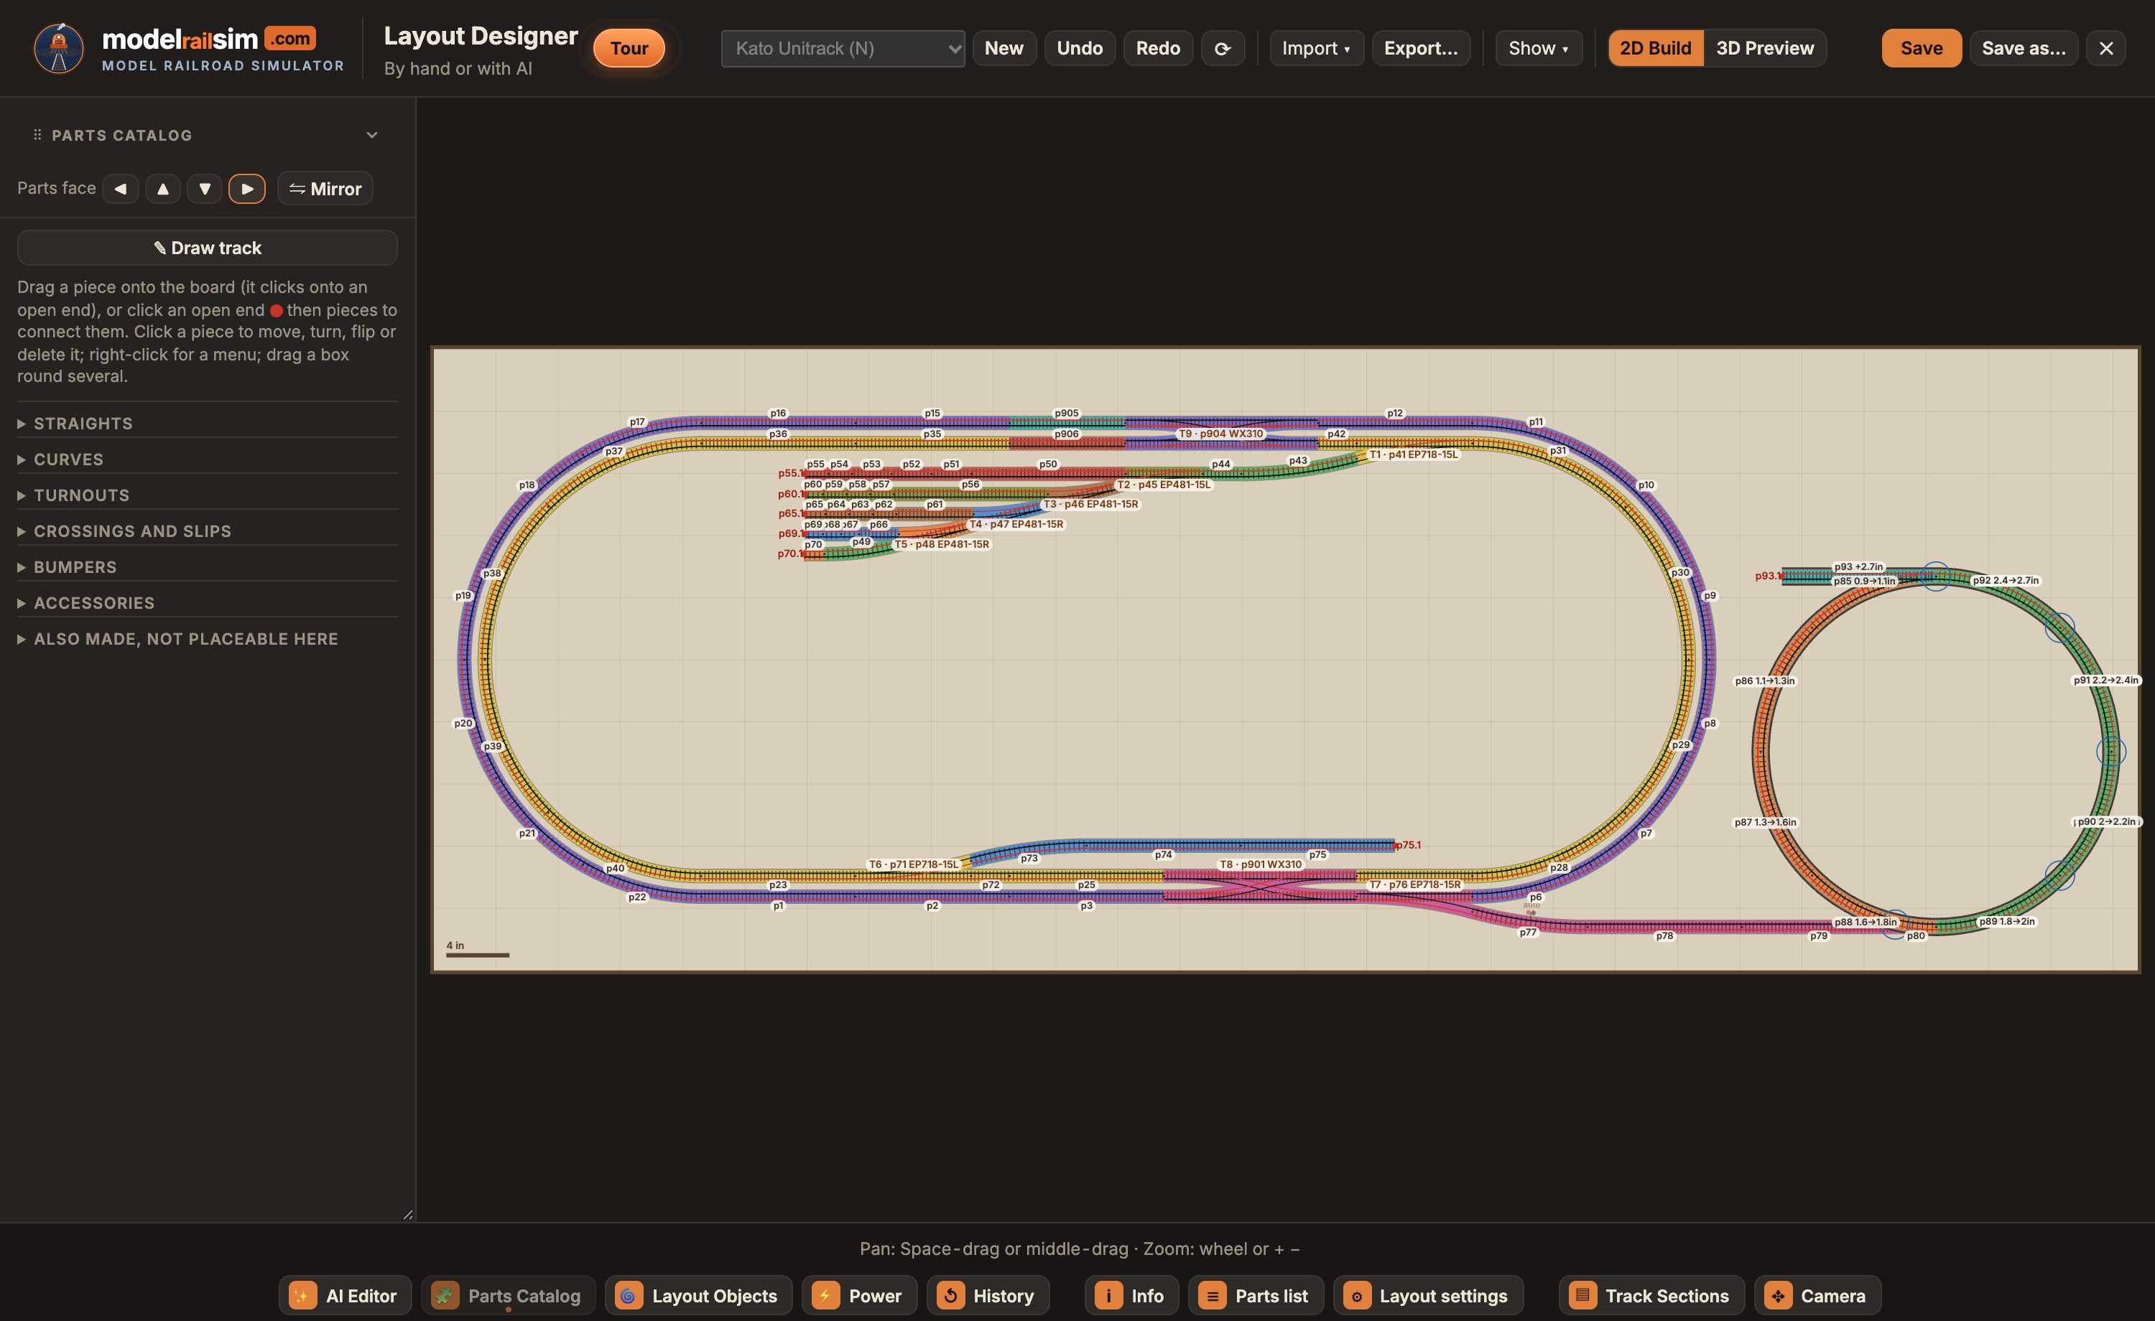Click the refresh circular arrow icon
Image resolution: width=2155 pixels, height=1321 pixels.
pos(1223,48)
